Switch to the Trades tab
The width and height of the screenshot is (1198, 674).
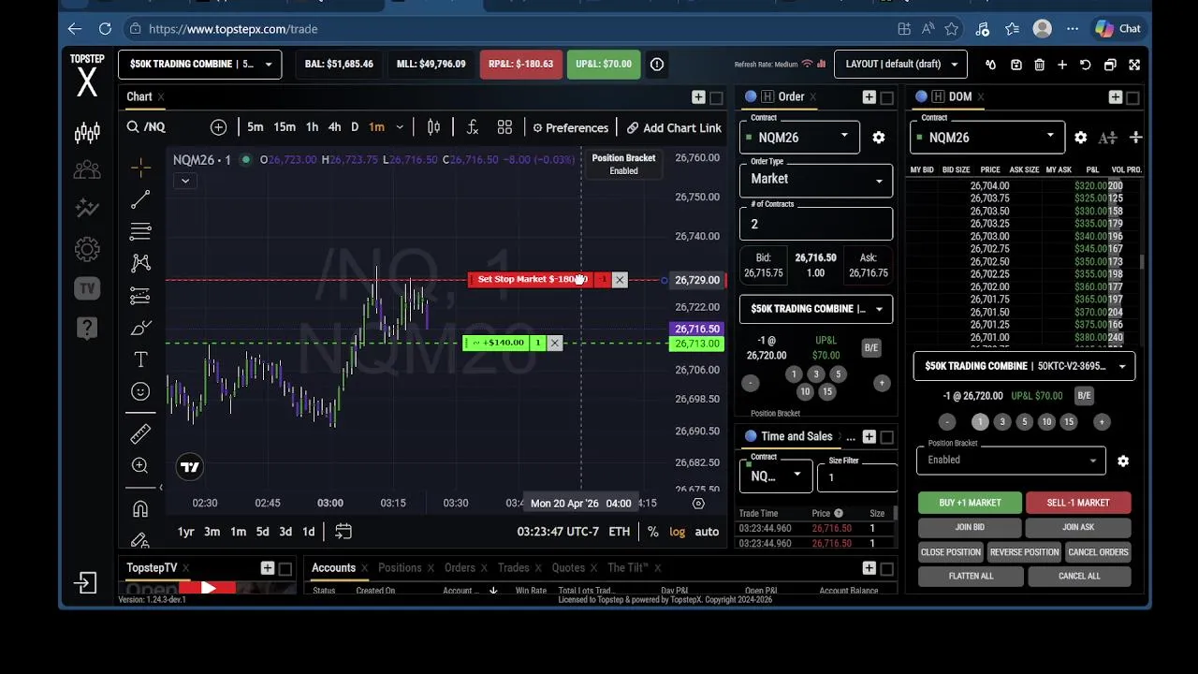[513, 568]
